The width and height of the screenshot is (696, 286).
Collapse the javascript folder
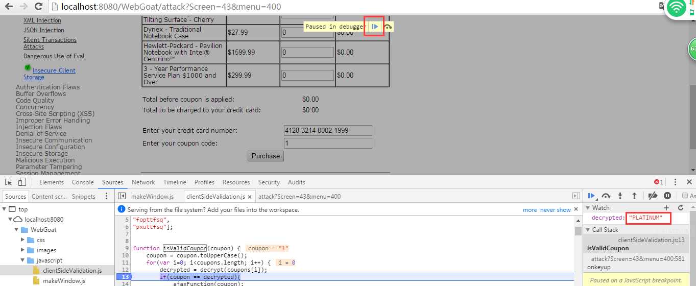[22, 260]
